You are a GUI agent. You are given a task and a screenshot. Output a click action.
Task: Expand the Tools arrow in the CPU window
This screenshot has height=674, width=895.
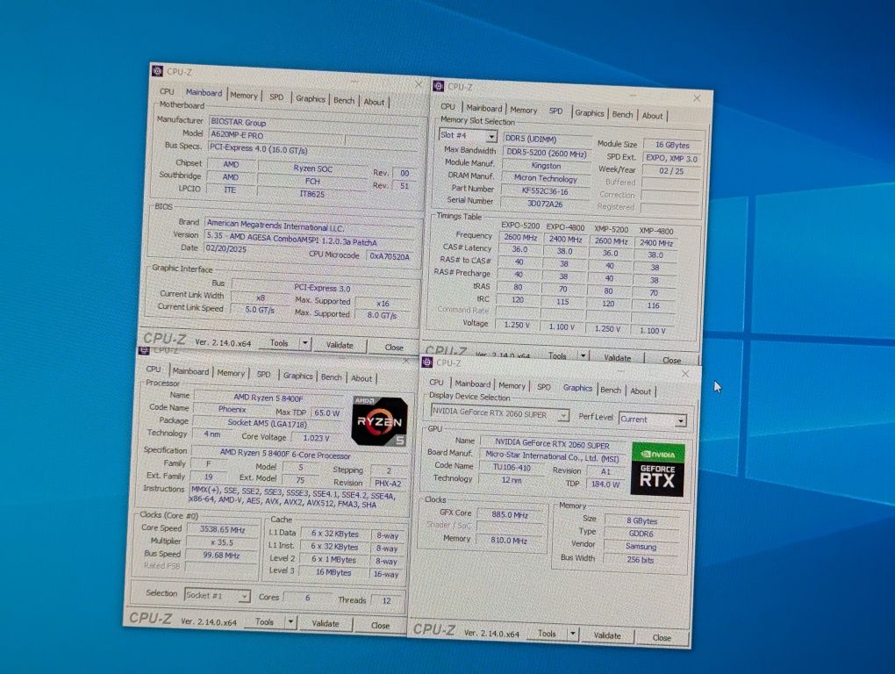[x=290, y=622]
